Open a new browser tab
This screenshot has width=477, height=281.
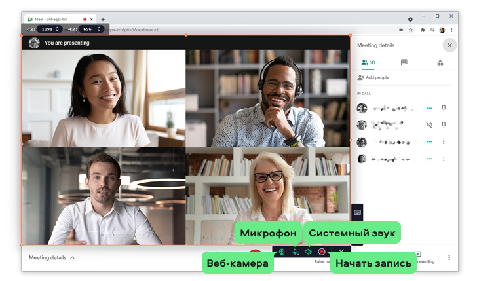point(103,19)
